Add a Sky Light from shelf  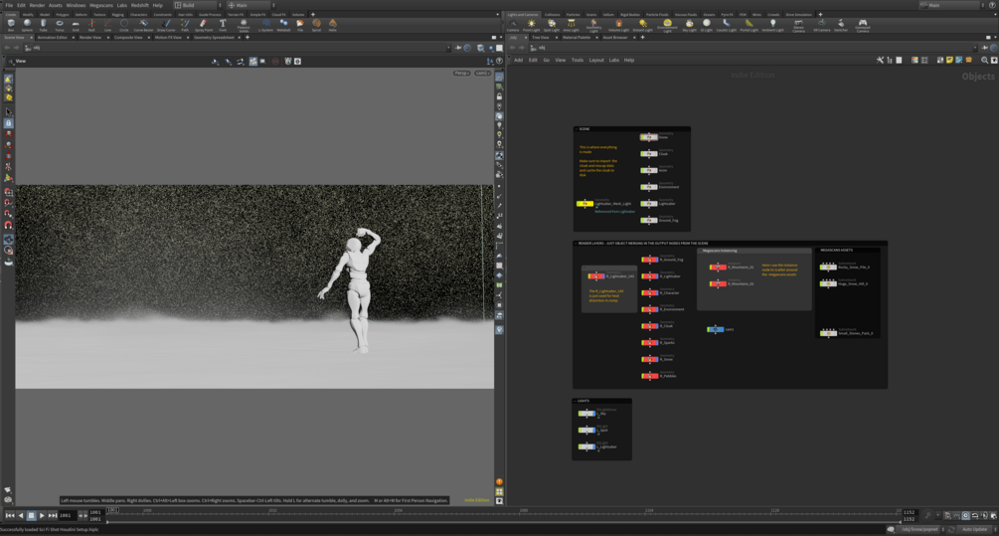coord(689,24)
